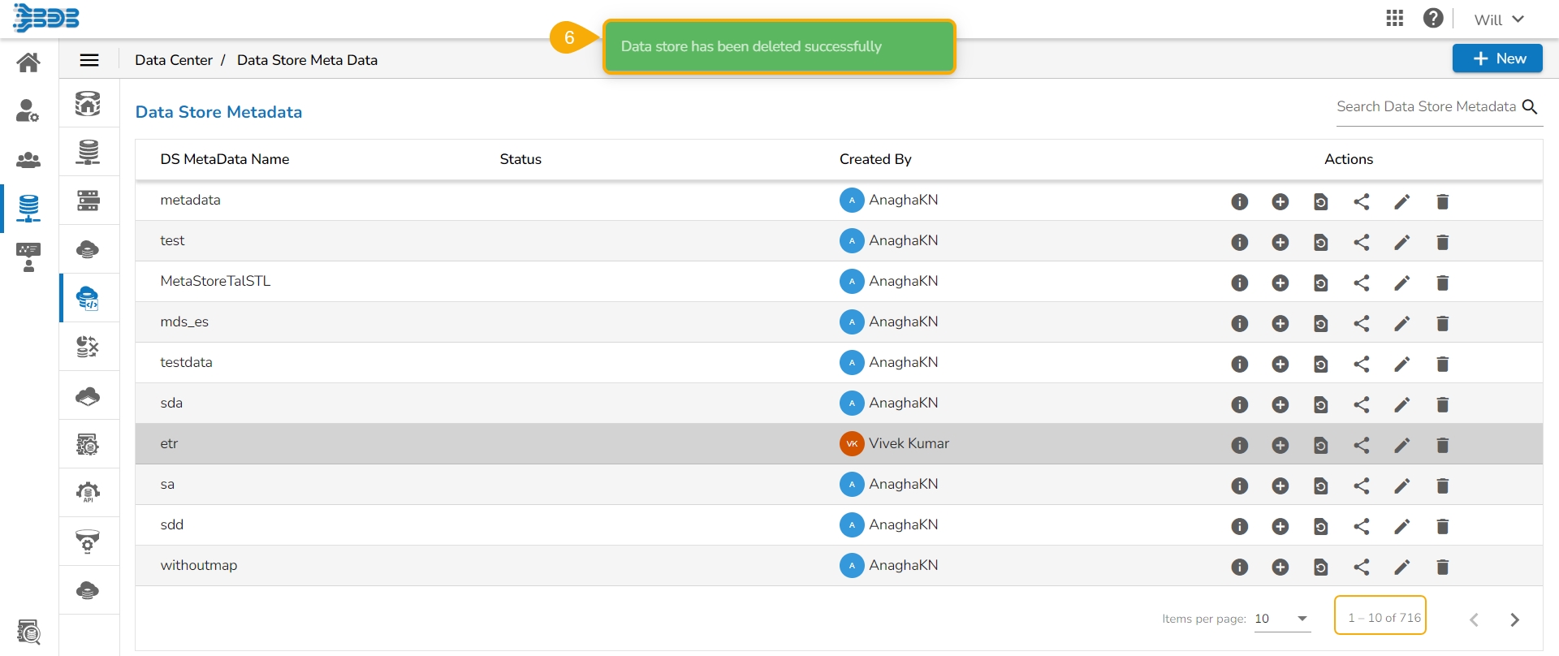View info for mds_es metadata
Screen dimensions: 1559x656
(1239, 323)
